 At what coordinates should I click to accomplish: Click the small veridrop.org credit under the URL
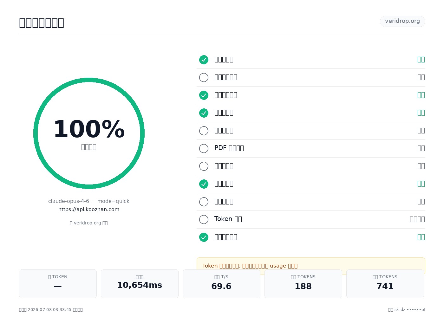click(x=89, y=223)
